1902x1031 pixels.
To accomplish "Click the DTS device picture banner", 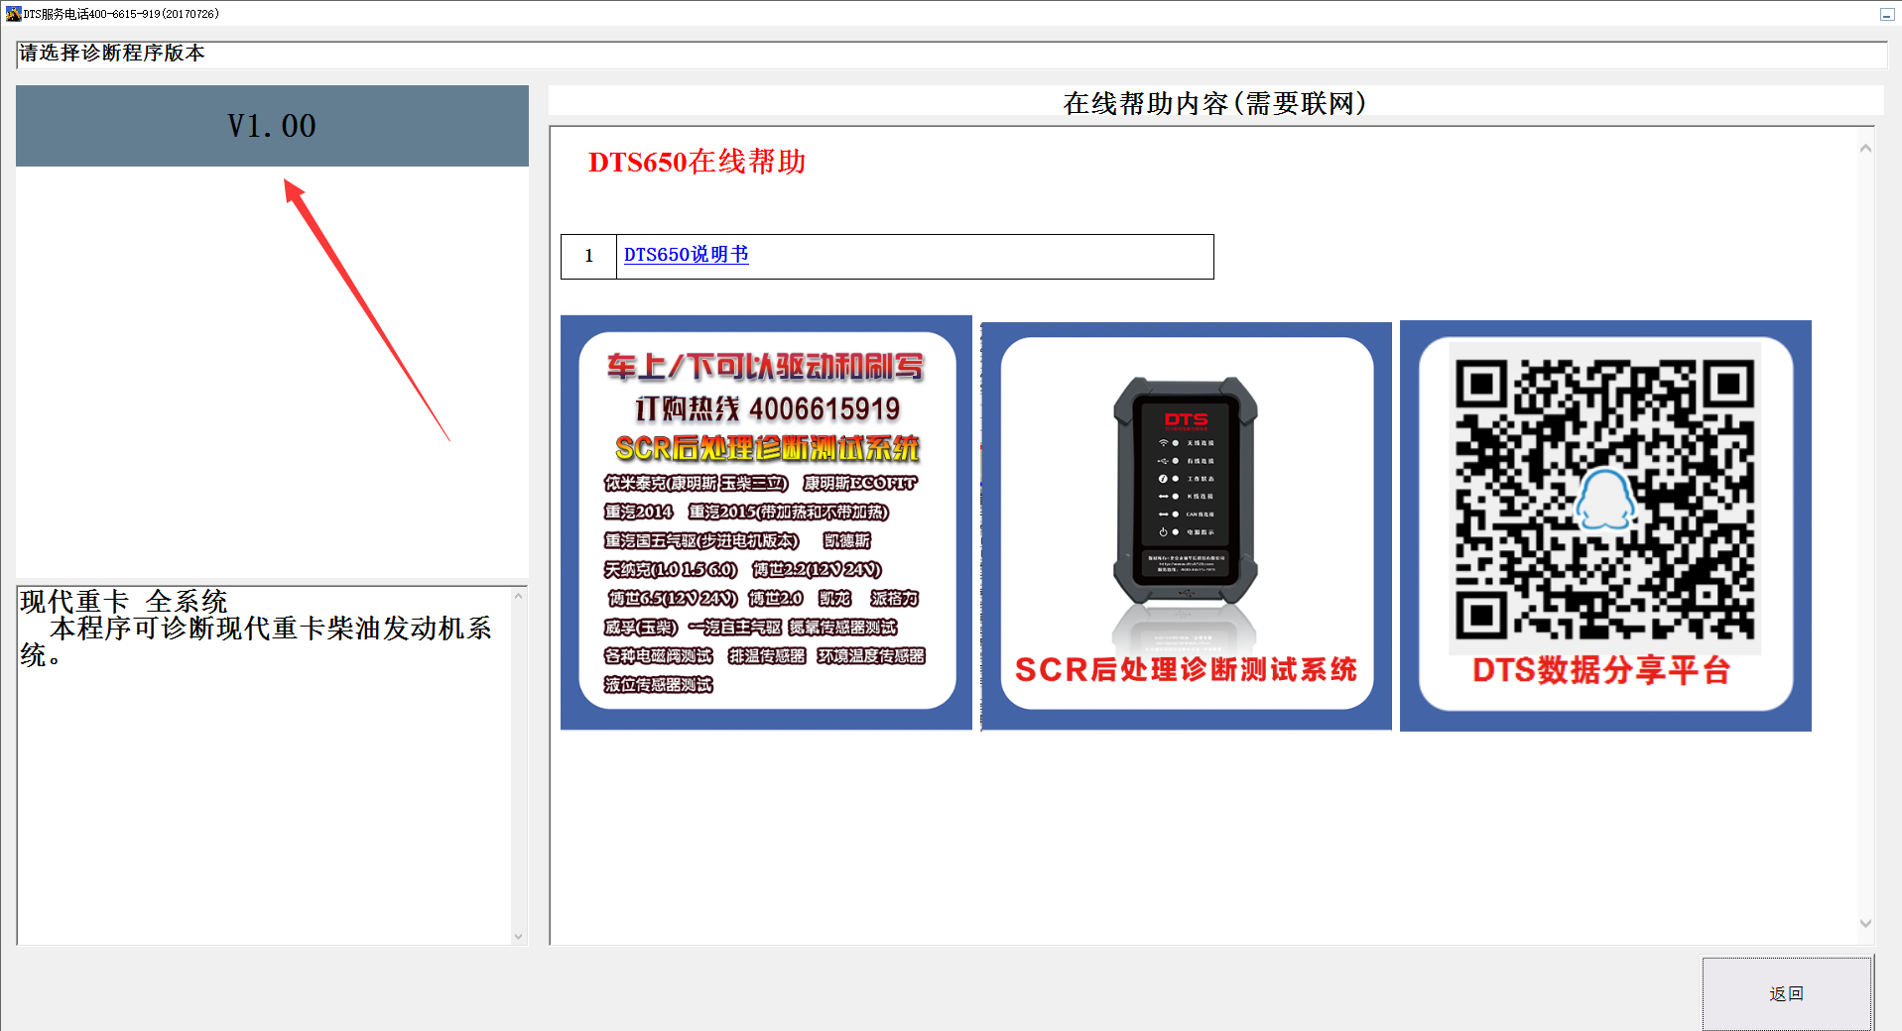I will tap(1187, 525).
